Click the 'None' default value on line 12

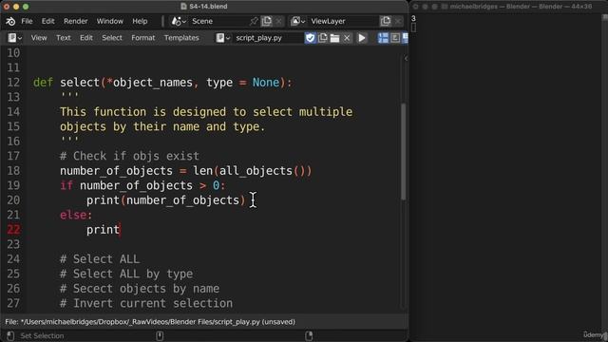[266, 83]
